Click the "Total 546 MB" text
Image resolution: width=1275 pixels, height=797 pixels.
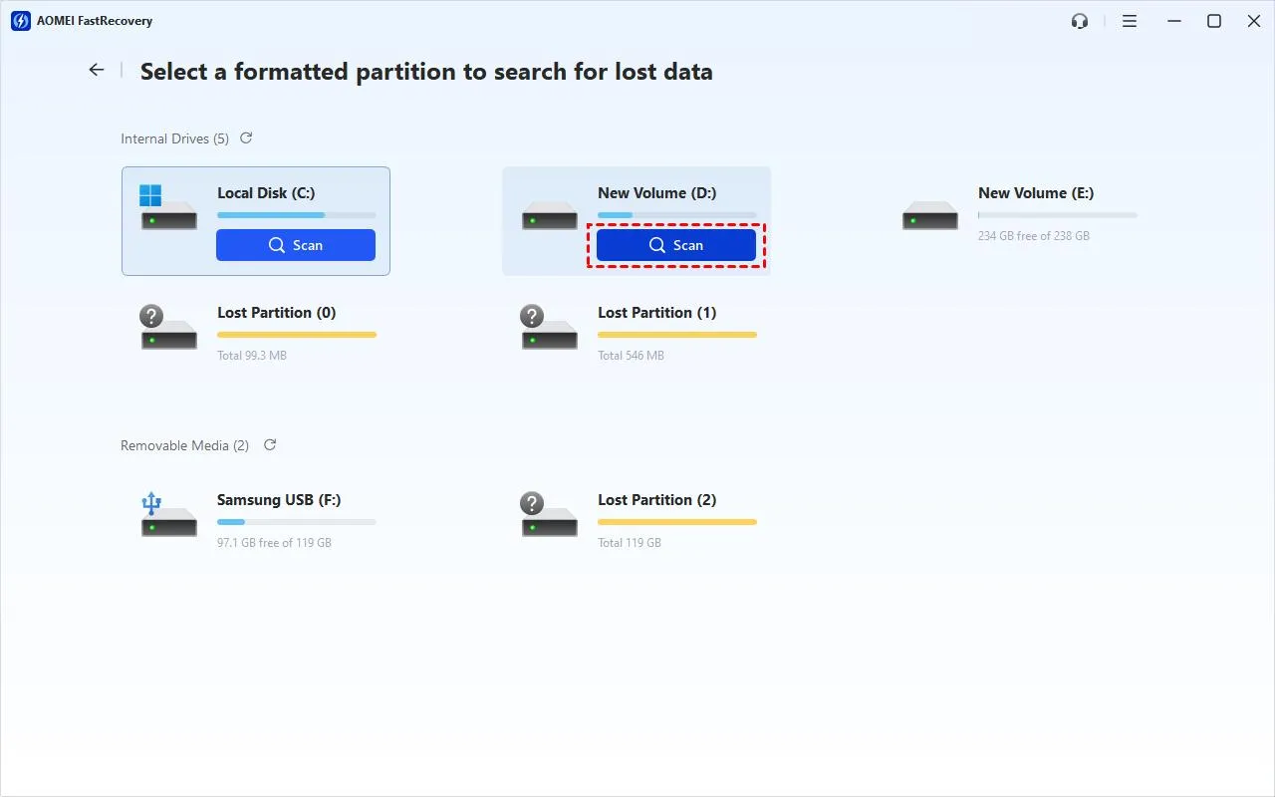click(631, 356)
